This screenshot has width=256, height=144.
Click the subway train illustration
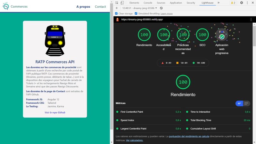click(x=55, y=41)
